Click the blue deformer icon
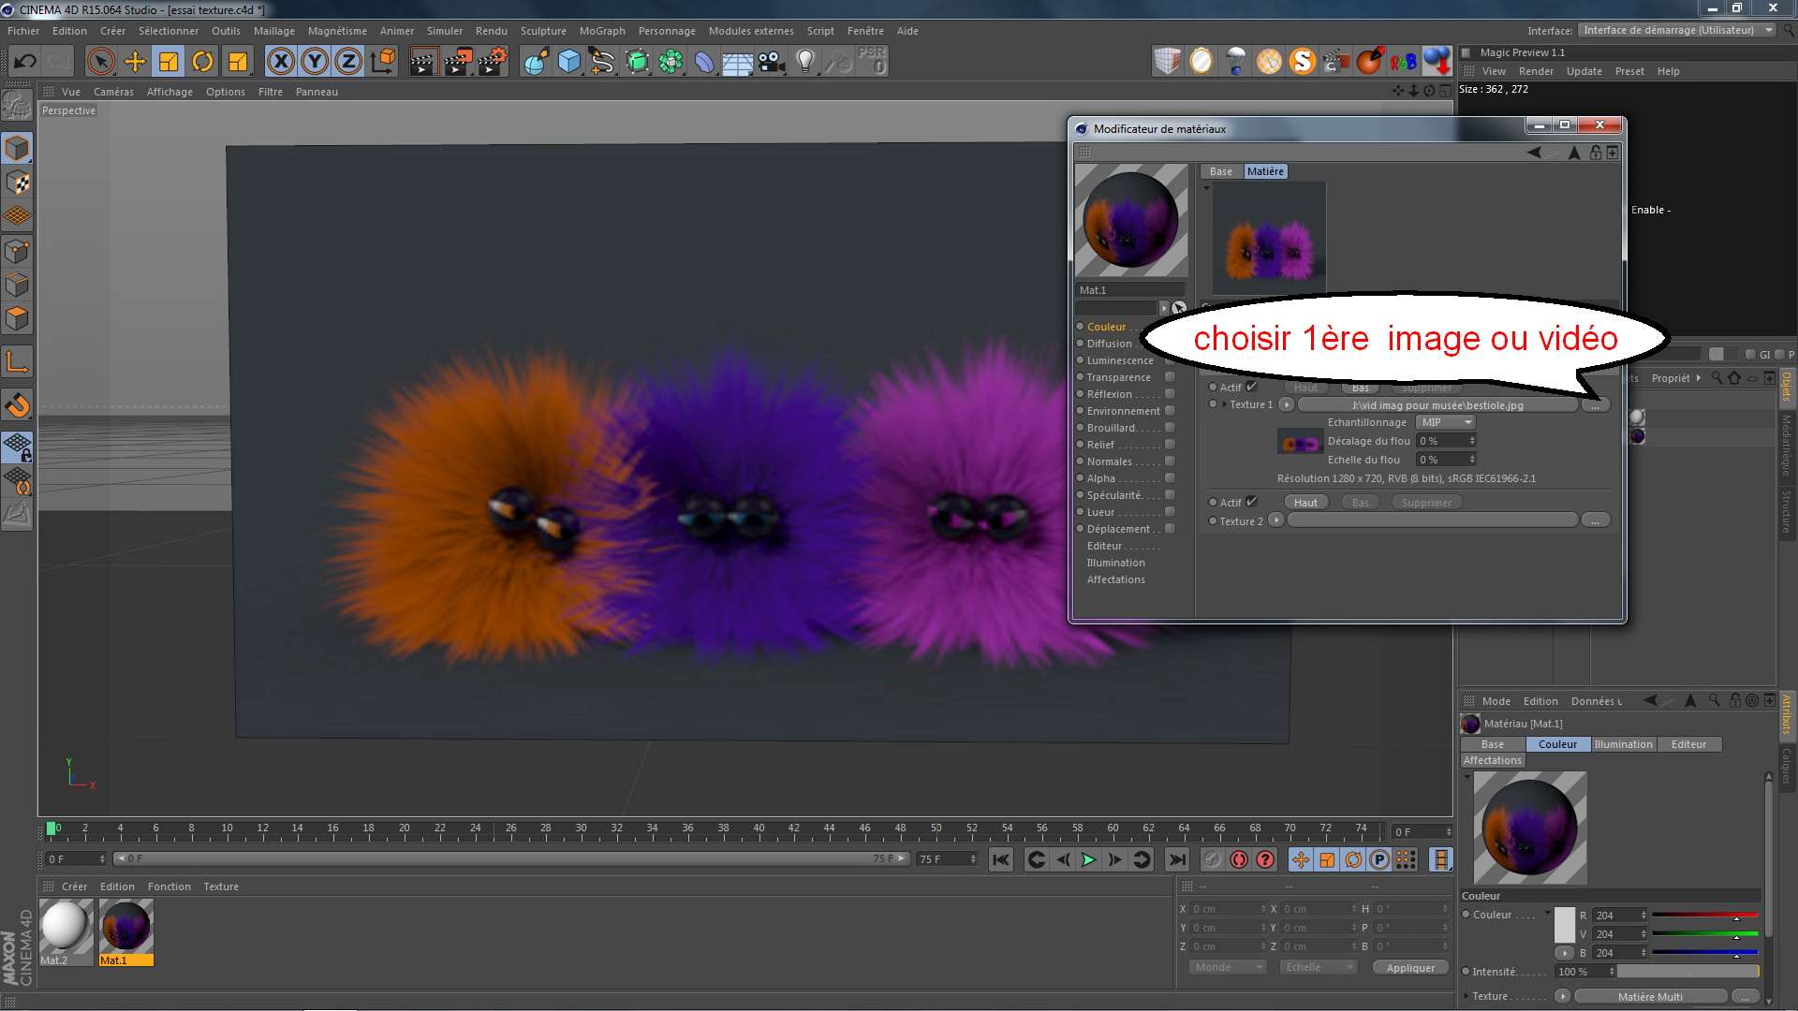The width and height of the screenshot is (1798, 1011). pos(704,62)
